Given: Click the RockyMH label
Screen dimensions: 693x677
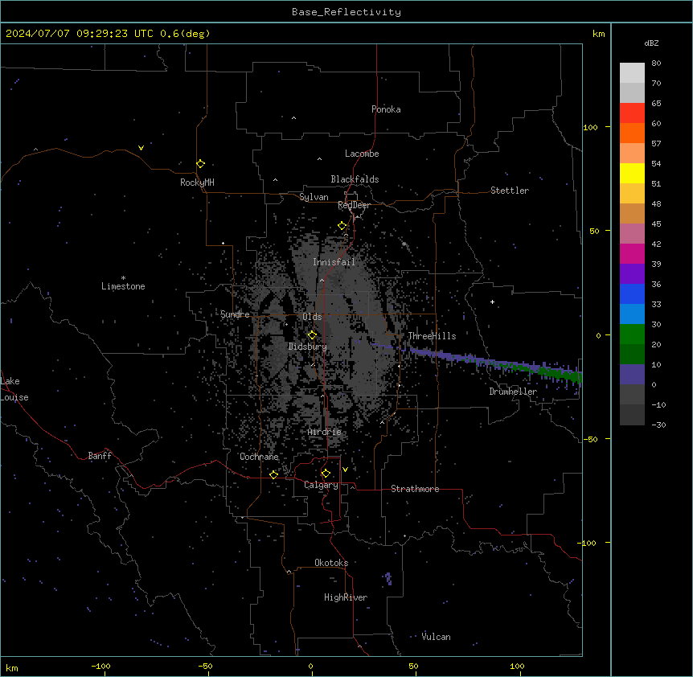Looking at the screenshot, I should pyautogui.click(x=197, y=183).
